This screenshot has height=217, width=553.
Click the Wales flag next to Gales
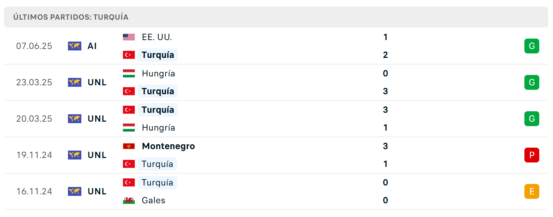(129, 200)
